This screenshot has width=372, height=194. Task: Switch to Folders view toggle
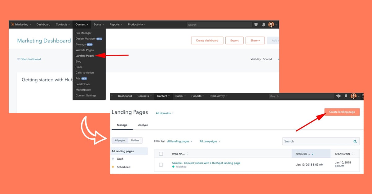pyautogui.click(x=135, y=140)
